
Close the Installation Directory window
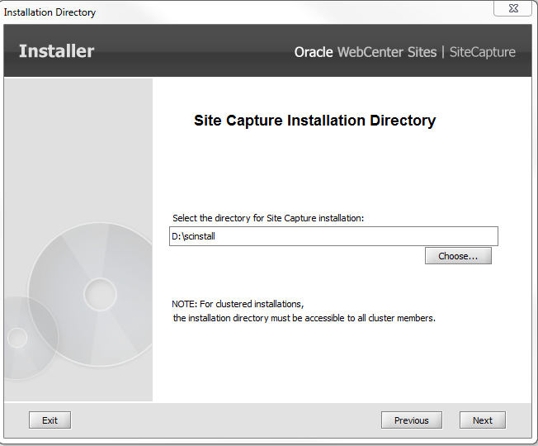[513, 8]
